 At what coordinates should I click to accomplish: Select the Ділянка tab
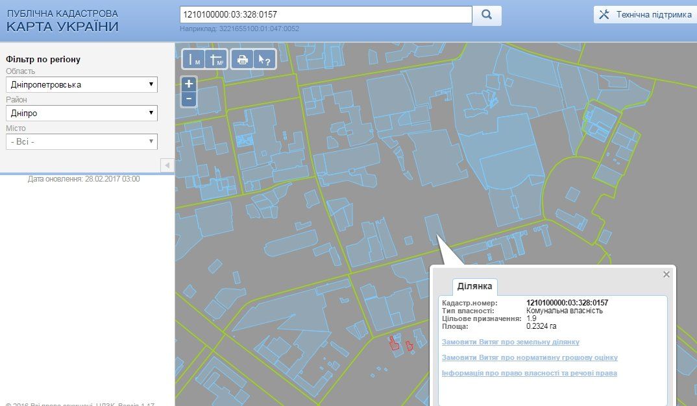point(474,287)
